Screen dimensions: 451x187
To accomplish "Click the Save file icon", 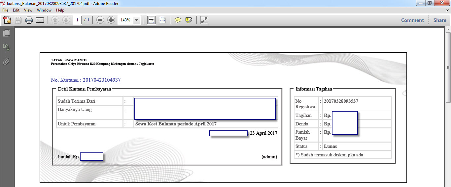I will coord(18,20).
